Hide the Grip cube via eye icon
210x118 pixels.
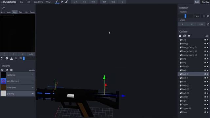click(205, 40)
